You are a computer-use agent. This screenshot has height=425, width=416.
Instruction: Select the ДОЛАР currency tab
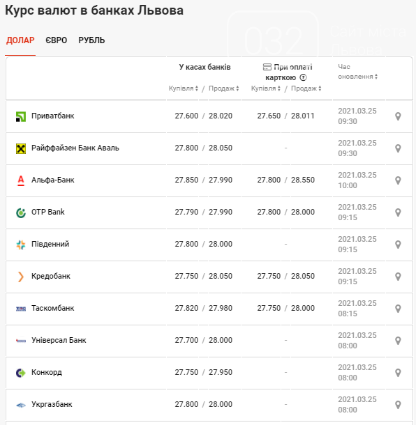tap(20, 40)
